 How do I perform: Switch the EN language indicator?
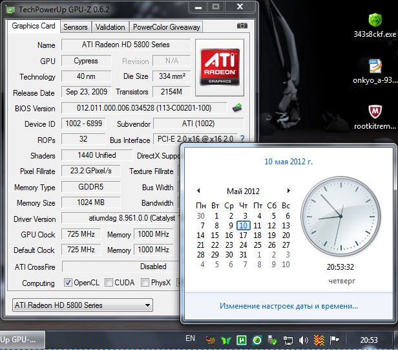(190, 338)
